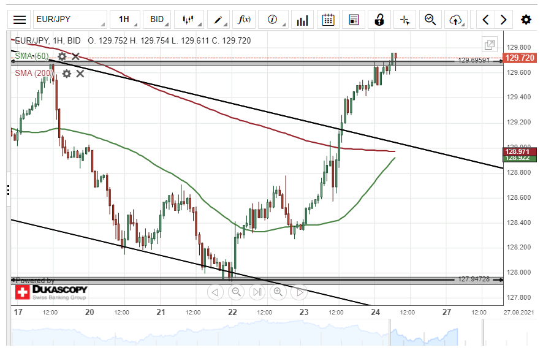Detach chart into popup window

tap(490, 44)
